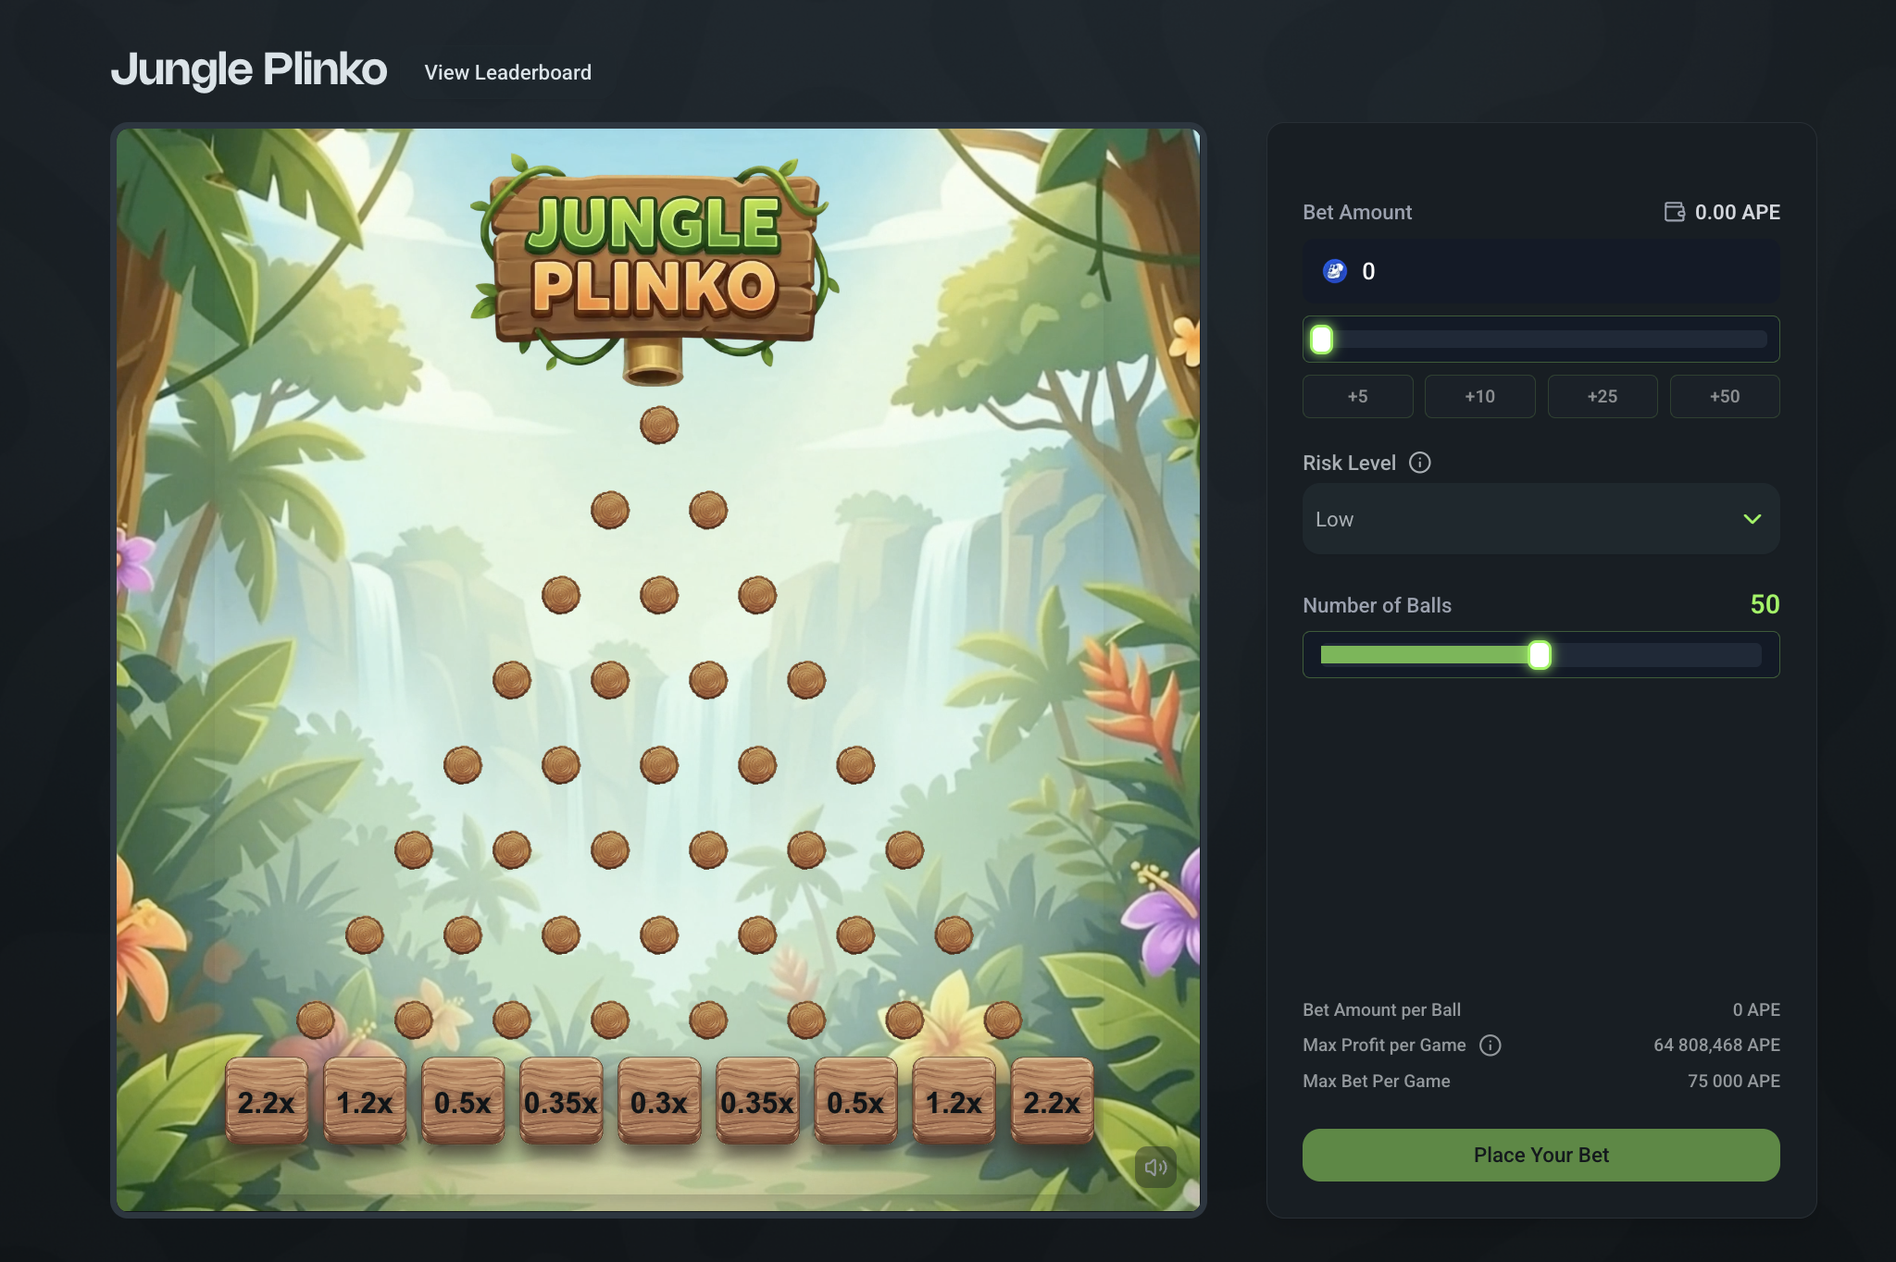1896x1262 pixels.
Task: Click the wallet balance icon
Action: (x=1674, y=212)
